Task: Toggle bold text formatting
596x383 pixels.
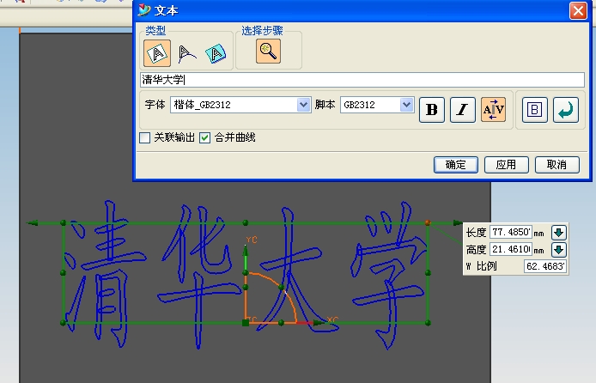Action: (432, 110)
